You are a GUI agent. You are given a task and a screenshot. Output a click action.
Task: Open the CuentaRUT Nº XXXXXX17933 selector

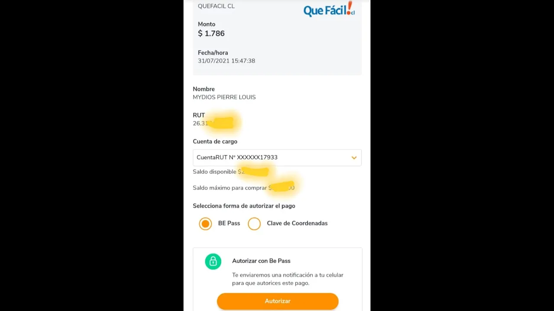pyautogui.click(x=277, y=158)
